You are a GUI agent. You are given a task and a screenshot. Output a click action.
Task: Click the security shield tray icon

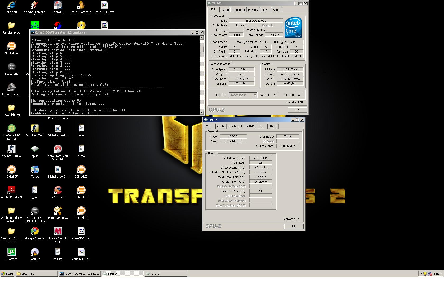(425, 274)
